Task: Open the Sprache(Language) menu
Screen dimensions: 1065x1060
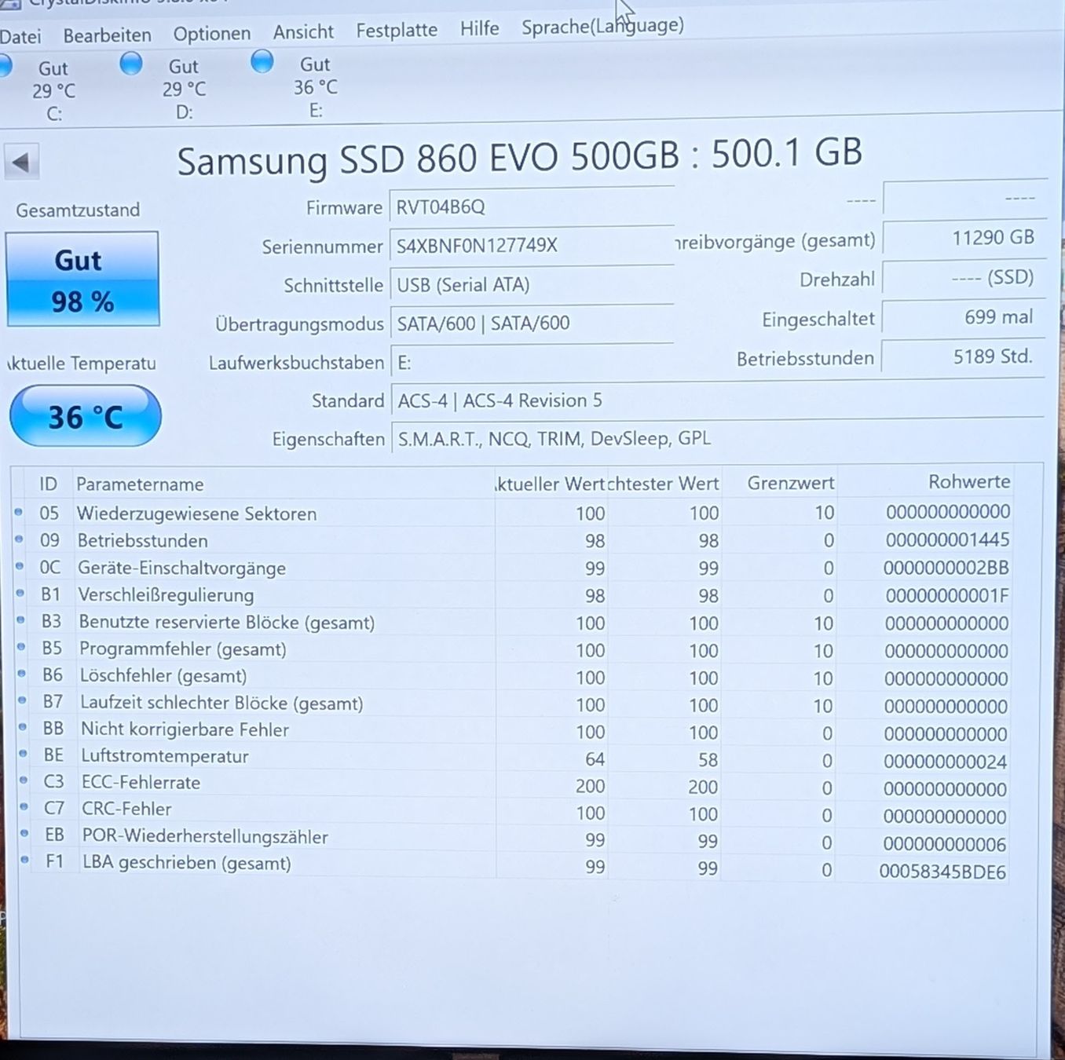Action: (602, 27)
